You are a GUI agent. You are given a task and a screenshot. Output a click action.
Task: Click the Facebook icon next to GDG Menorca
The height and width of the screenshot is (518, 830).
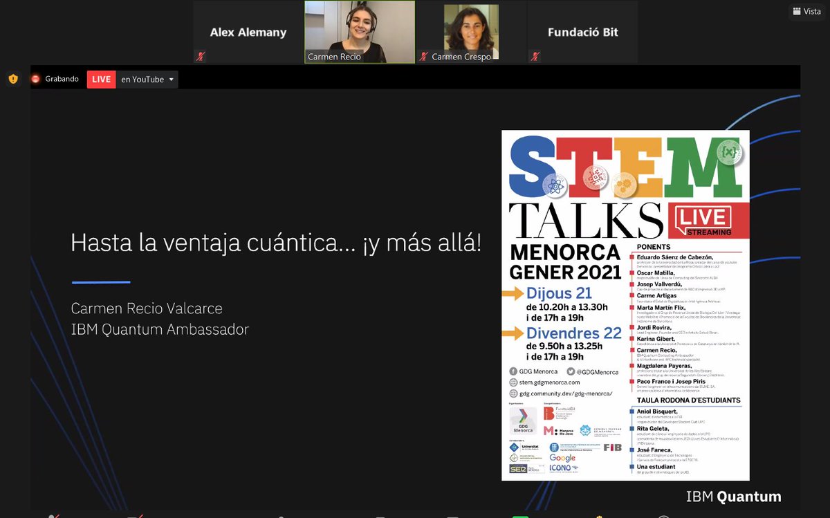(x=513, y=371)
